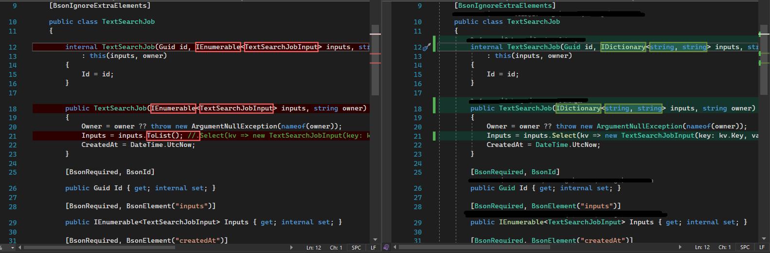This screenshot has height=253, width=770.
Task: Click highlighted 'TextSearchJobInput' on left line 18
Action: point(237,108)
